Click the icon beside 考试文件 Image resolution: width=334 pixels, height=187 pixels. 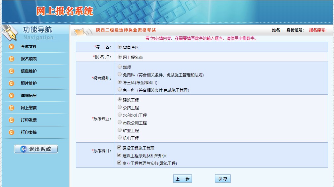point(12,47)
